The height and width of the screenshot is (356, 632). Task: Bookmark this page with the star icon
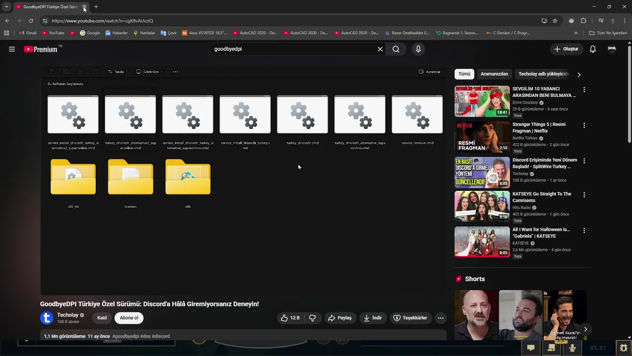click(x=555, y=21)
